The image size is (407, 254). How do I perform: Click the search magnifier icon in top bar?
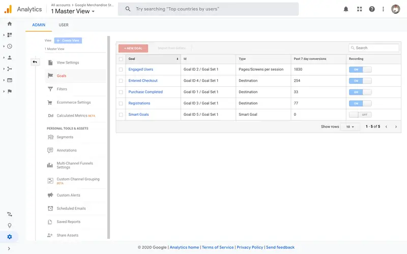[128, 9]
